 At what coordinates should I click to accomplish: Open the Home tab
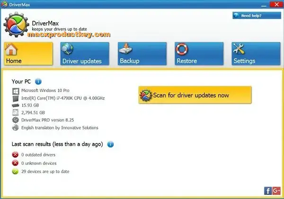[x=28, y=54]
